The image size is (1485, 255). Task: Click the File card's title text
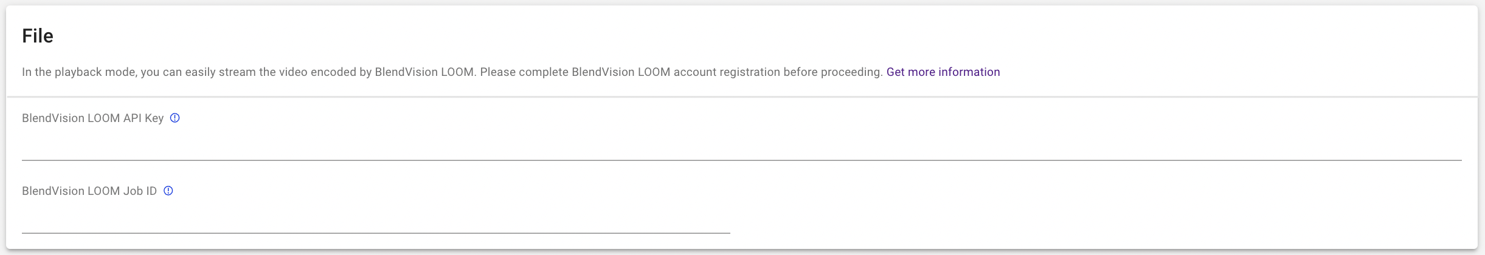(38, 36)
